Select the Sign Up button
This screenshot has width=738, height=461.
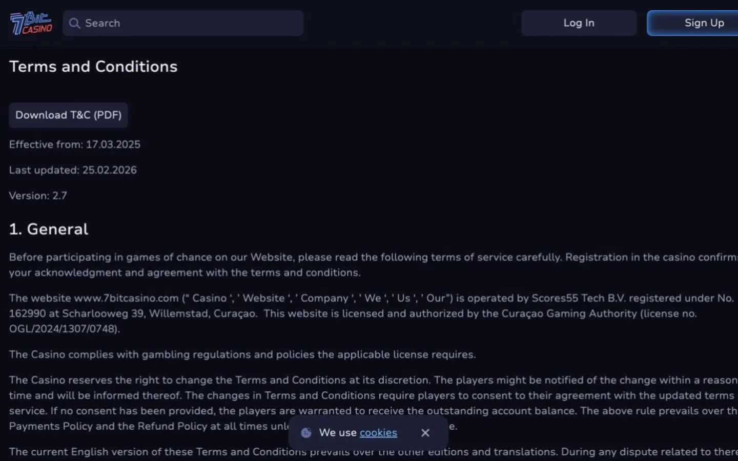693,23
